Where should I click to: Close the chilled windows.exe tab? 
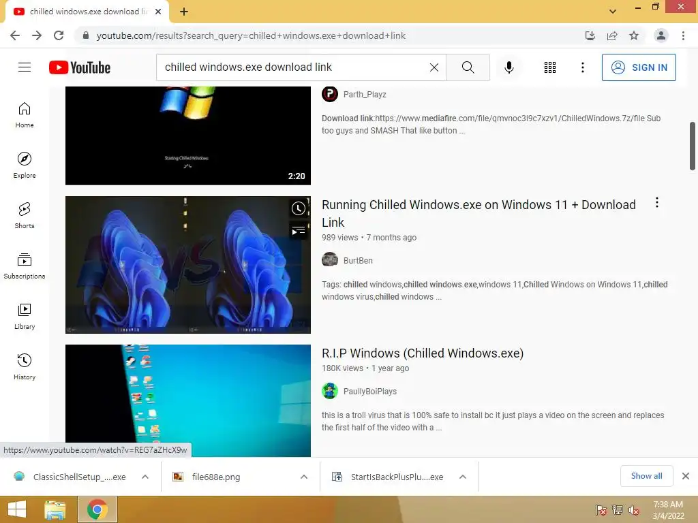click(158, 12)
